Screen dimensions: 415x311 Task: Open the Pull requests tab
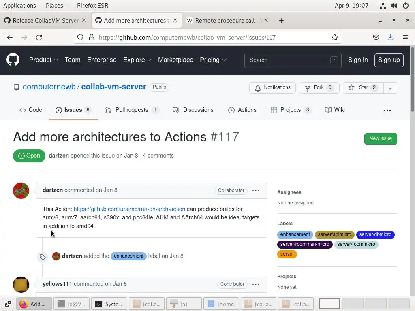coord(132,110)
